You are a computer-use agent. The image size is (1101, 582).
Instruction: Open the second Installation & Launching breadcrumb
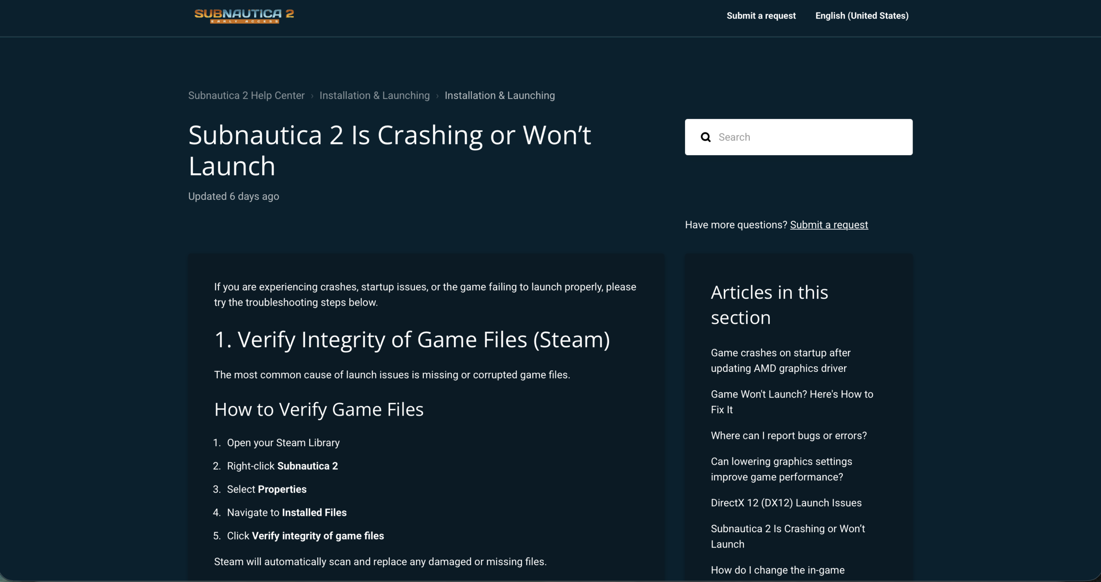click(x=500, y=95)
